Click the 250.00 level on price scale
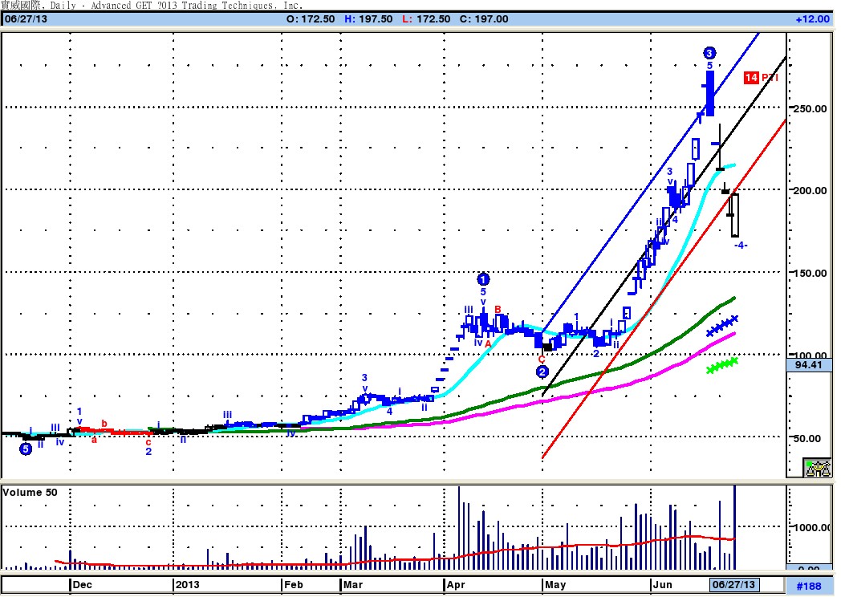The width and height of the screenshot is (845, 597). (x=810, y=108)
